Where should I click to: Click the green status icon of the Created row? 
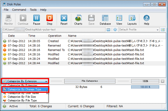(4, 41)
